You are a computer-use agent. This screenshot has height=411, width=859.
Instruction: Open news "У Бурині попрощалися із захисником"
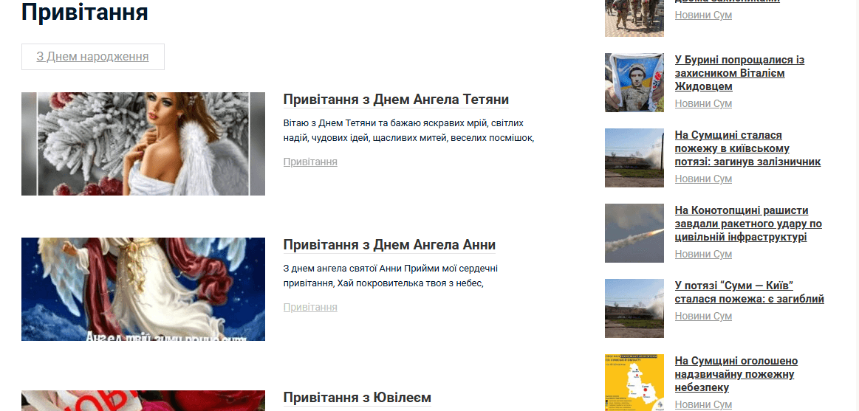click(739, 73)
